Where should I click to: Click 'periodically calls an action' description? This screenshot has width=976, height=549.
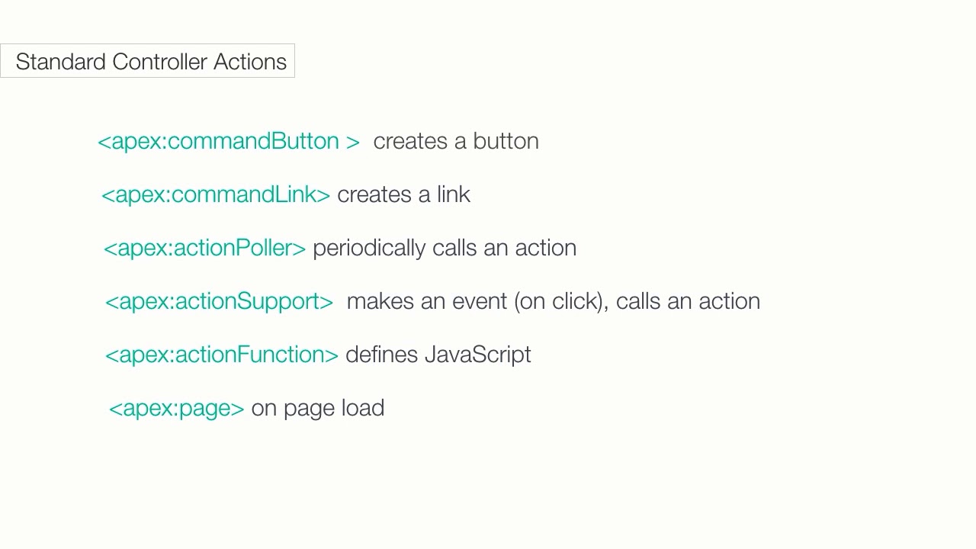(x=445, y=249)
